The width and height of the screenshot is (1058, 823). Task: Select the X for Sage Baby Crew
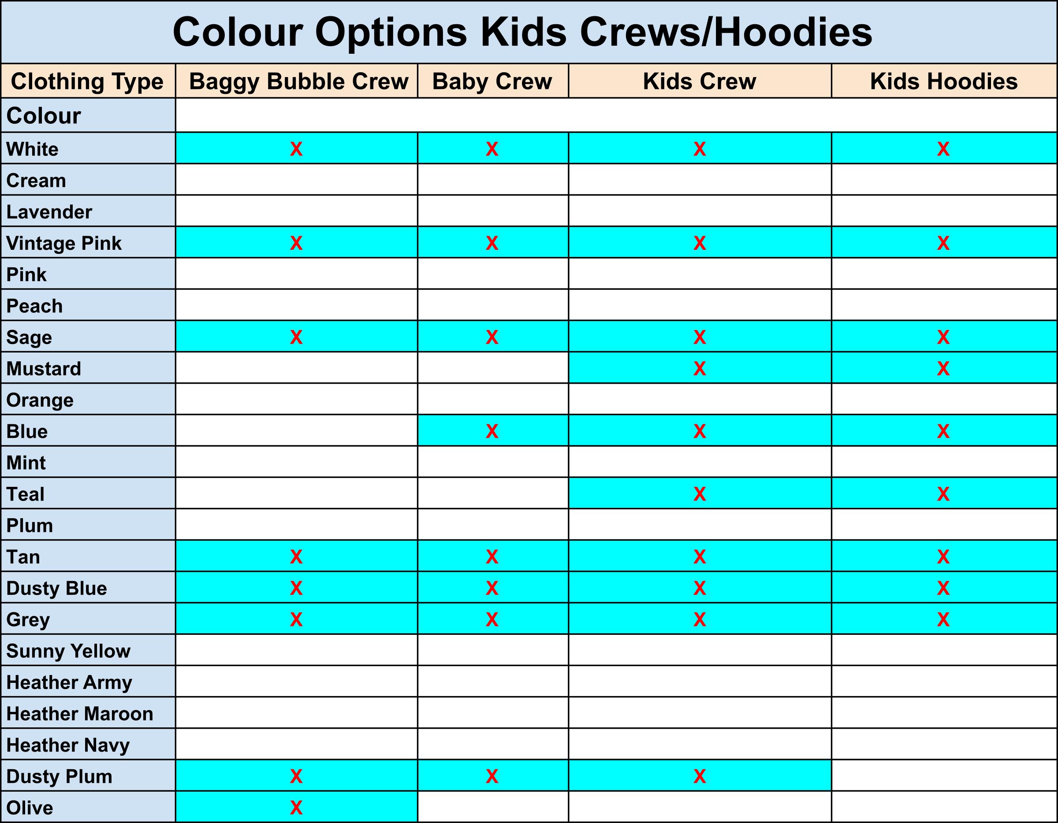tap(492, 337)
